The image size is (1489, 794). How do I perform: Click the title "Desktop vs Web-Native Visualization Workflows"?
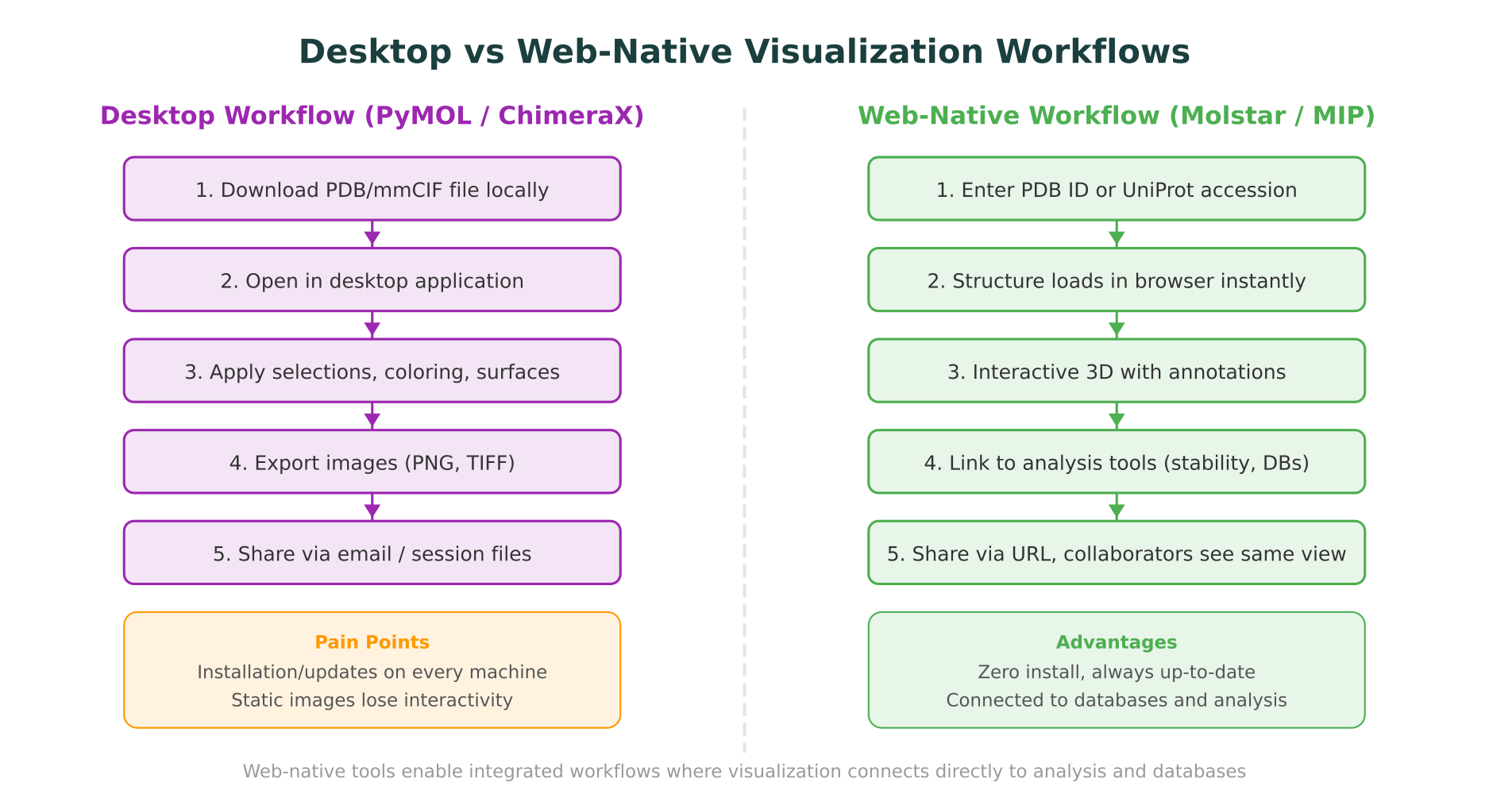click(744, 52)
